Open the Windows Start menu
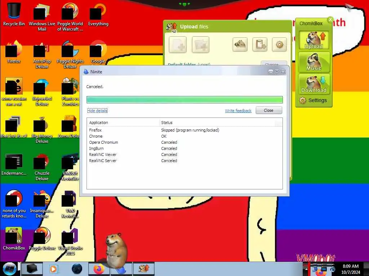This screenshot has height=276, width=369. (x=9, y=269)
